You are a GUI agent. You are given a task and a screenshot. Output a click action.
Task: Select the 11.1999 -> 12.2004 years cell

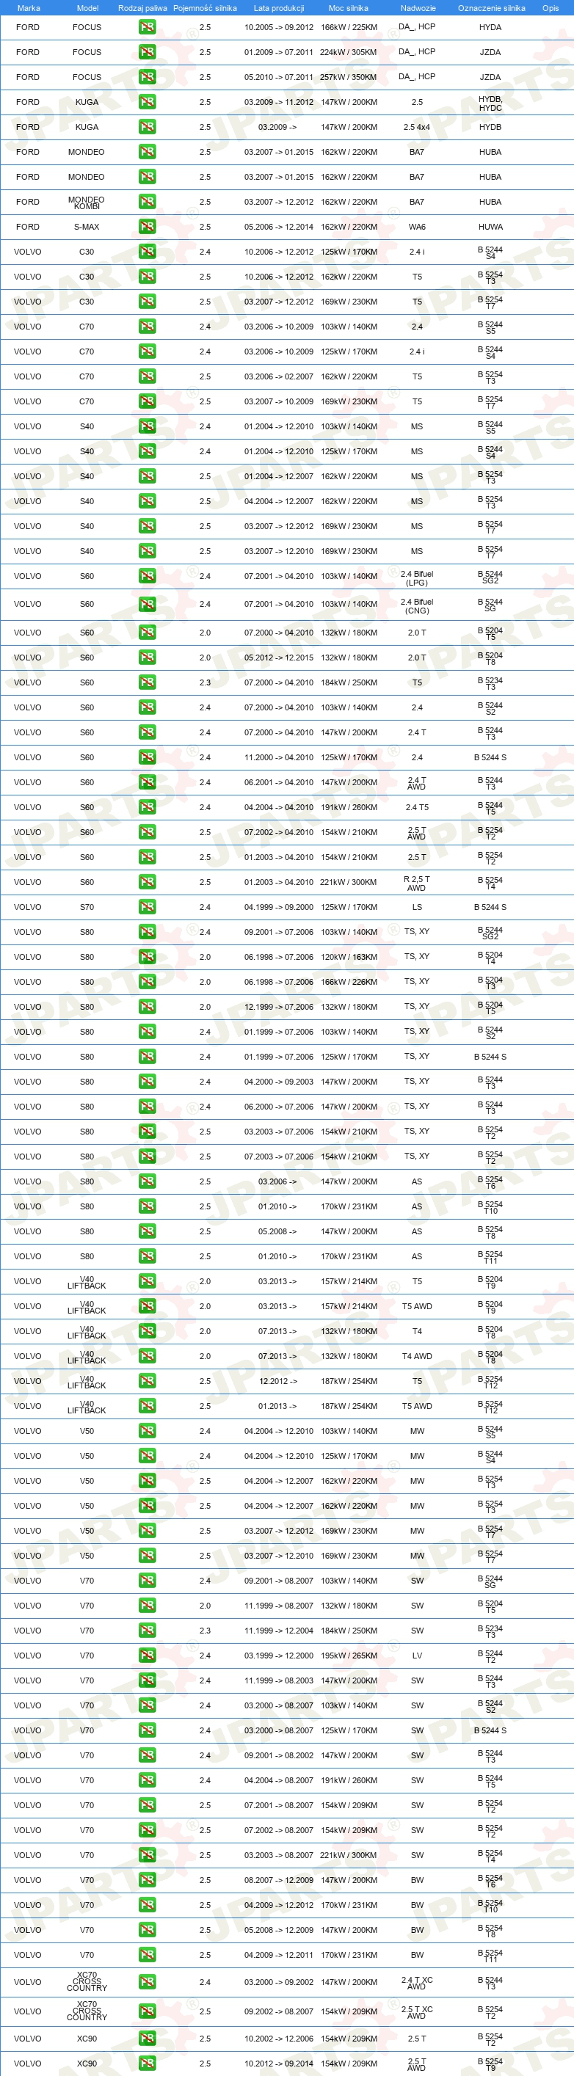coord(279,1631)
